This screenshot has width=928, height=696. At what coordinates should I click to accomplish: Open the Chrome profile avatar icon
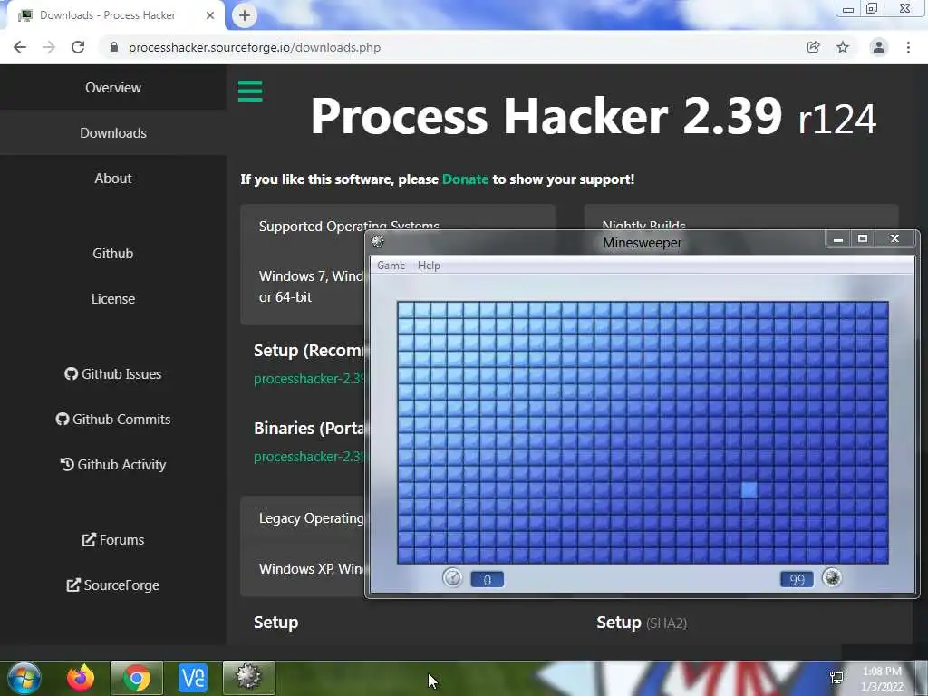[879, 47]
